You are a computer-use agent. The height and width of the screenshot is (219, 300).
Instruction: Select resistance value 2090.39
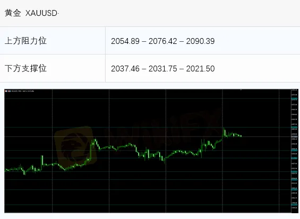tap(200, 41)
